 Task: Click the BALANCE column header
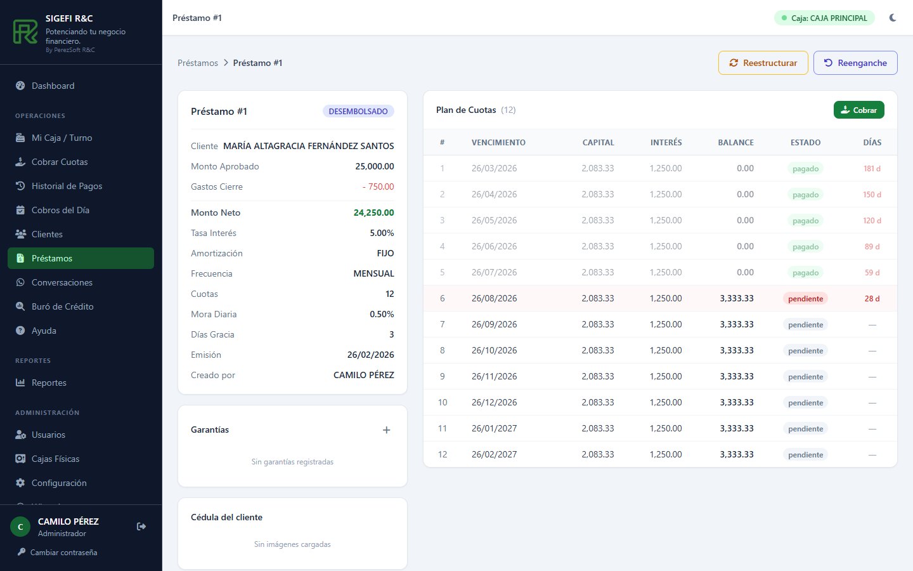point(735,143)
